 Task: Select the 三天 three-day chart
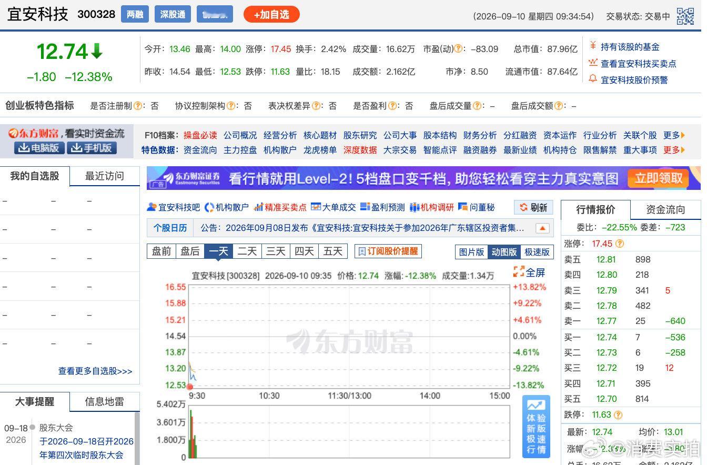(276, 251)
